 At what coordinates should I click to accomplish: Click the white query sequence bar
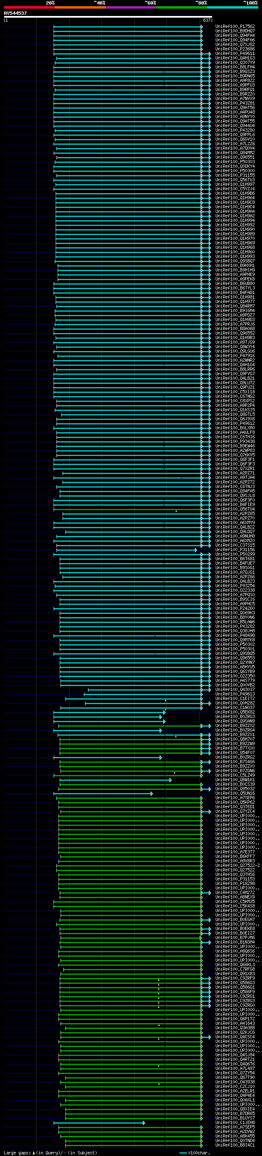click(x=108, y=17)
